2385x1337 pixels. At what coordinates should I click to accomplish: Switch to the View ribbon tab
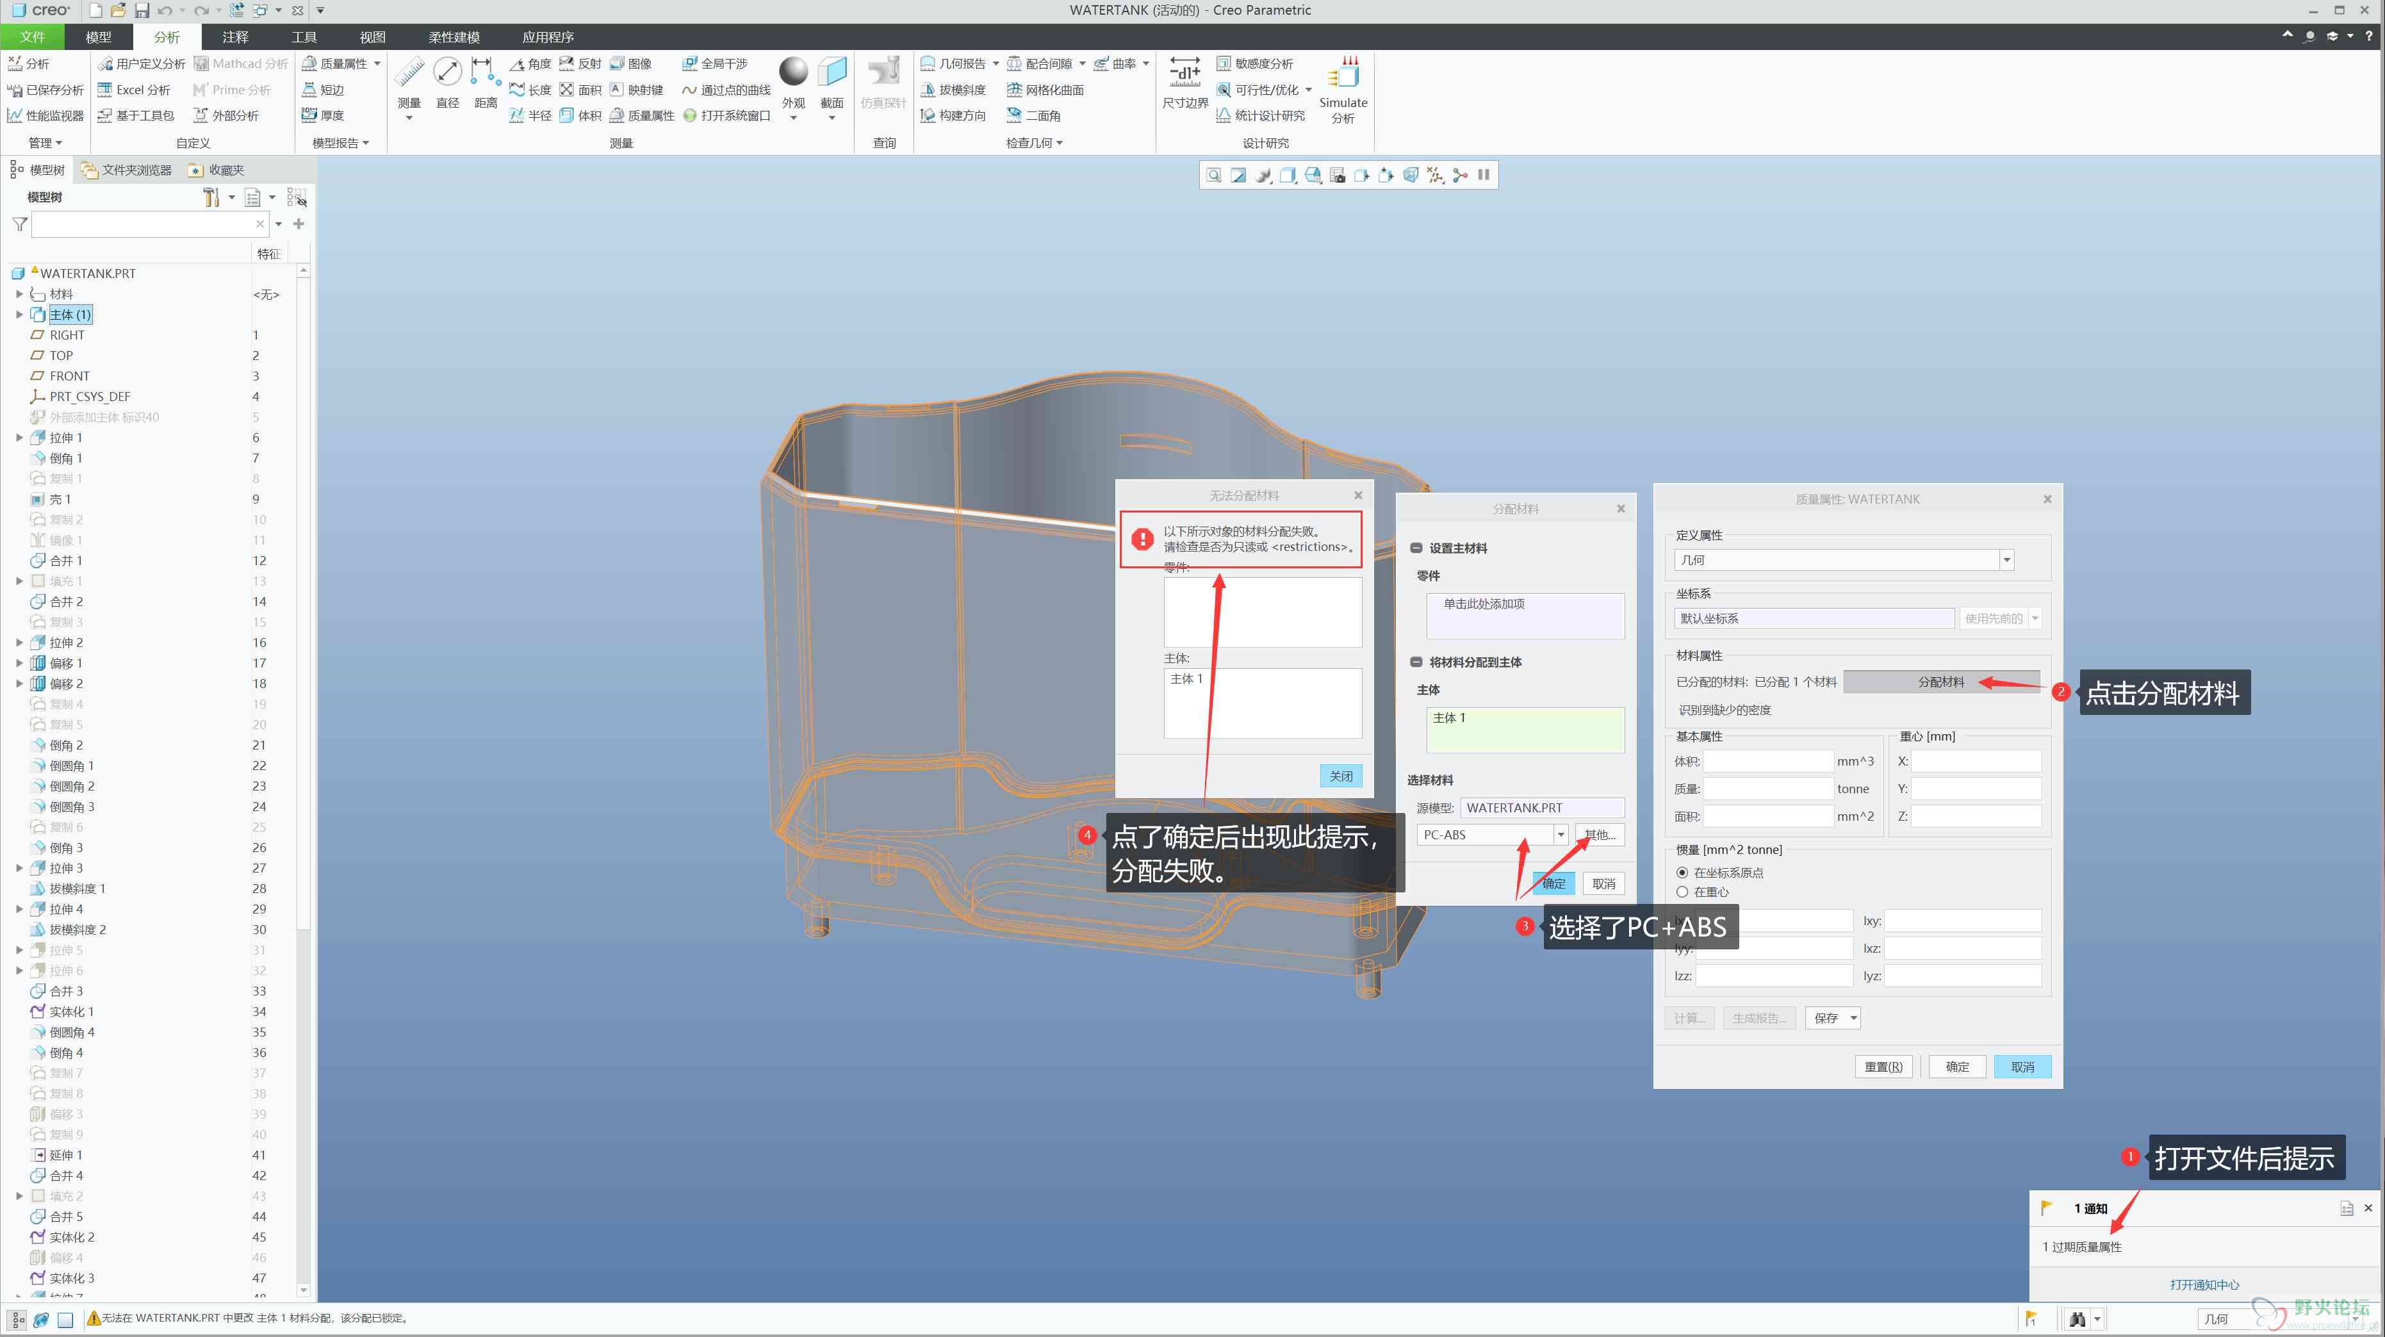coord(372,37)
